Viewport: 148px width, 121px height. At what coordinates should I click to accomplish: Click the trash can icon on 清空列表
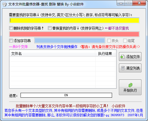tap(123, 68)
